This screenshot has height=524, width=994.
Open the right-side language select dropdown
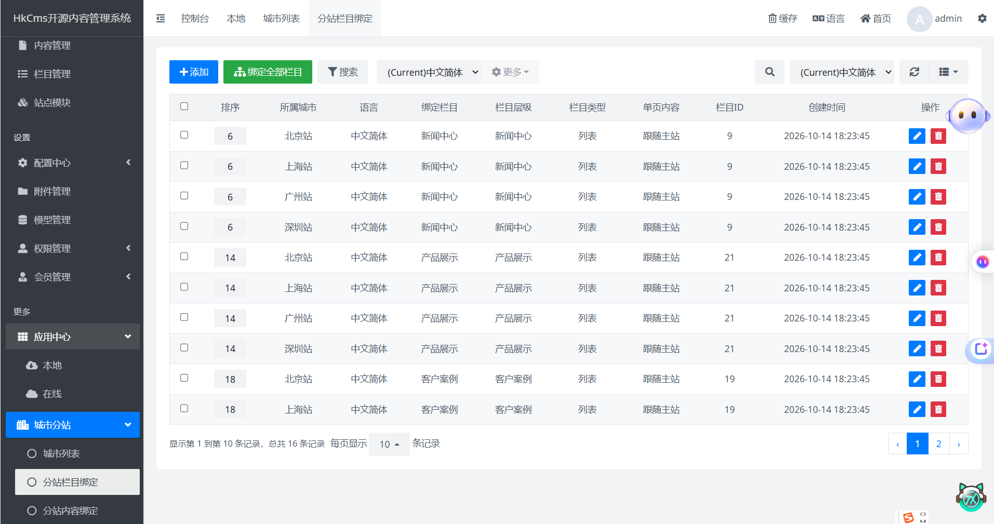pyautogui.click(x=842, y=72)
